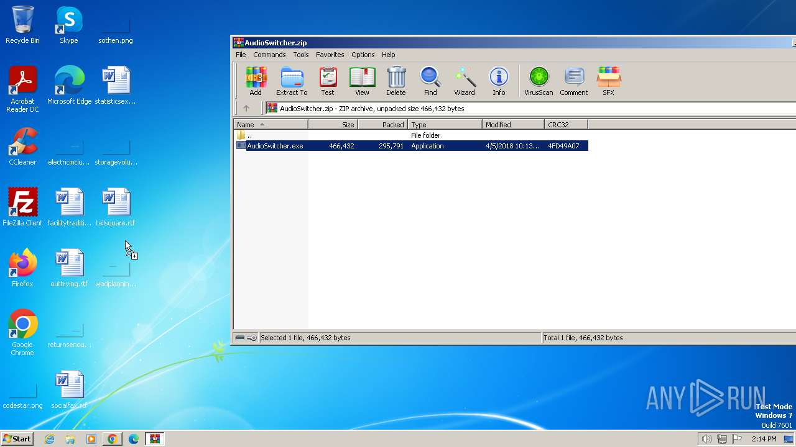Click the packed size 295,791 cell
This screenshot has width=796, height=447.
[x=391, y=146]
